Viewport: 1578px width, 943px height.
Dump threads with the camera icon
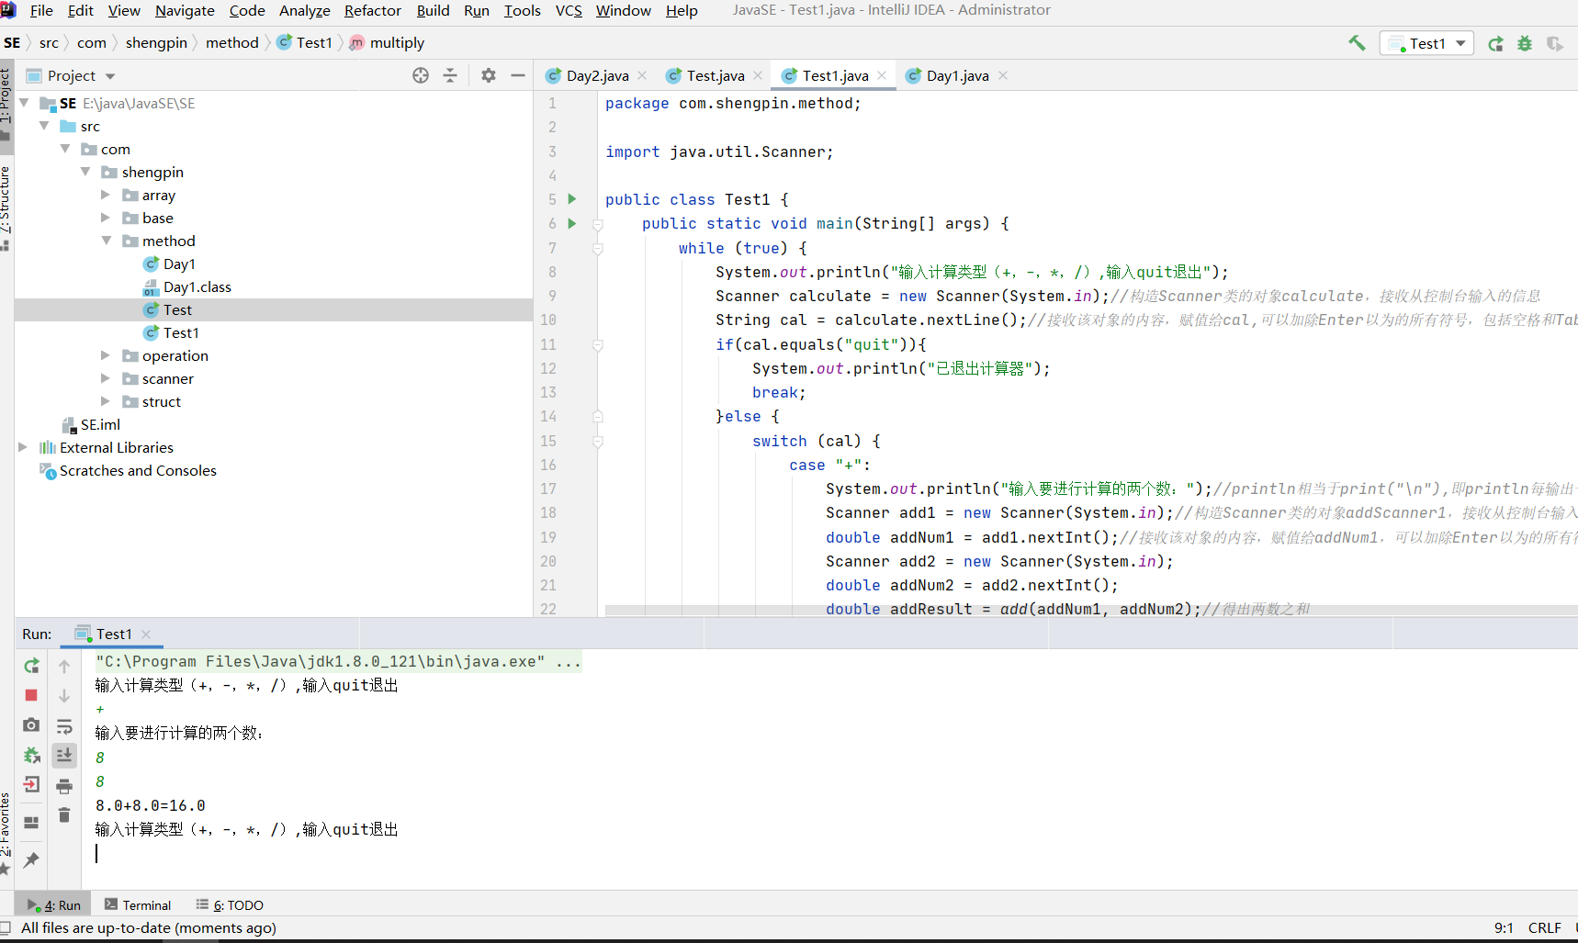(x=31, y=724)
